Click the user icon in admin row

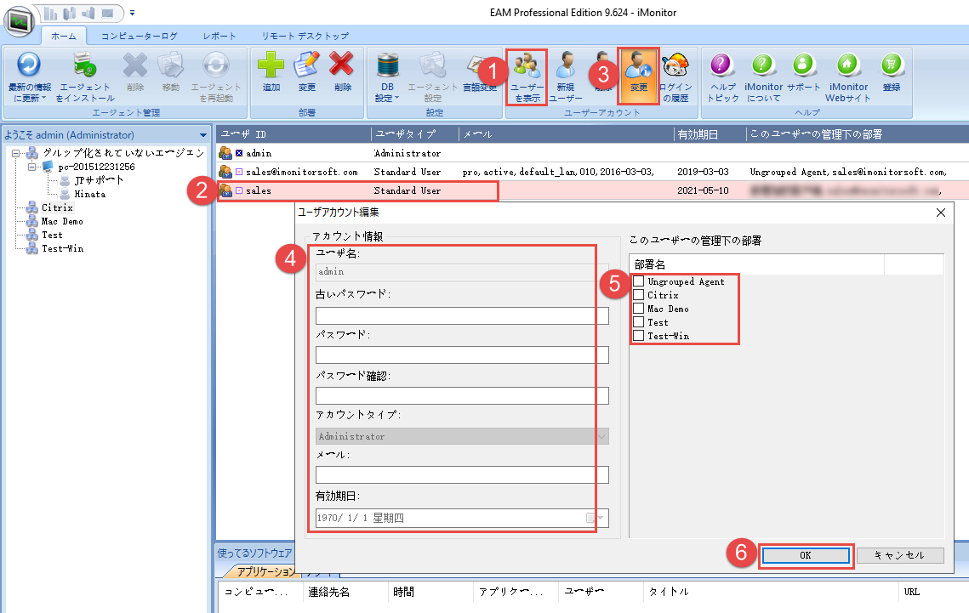point(225,153)
